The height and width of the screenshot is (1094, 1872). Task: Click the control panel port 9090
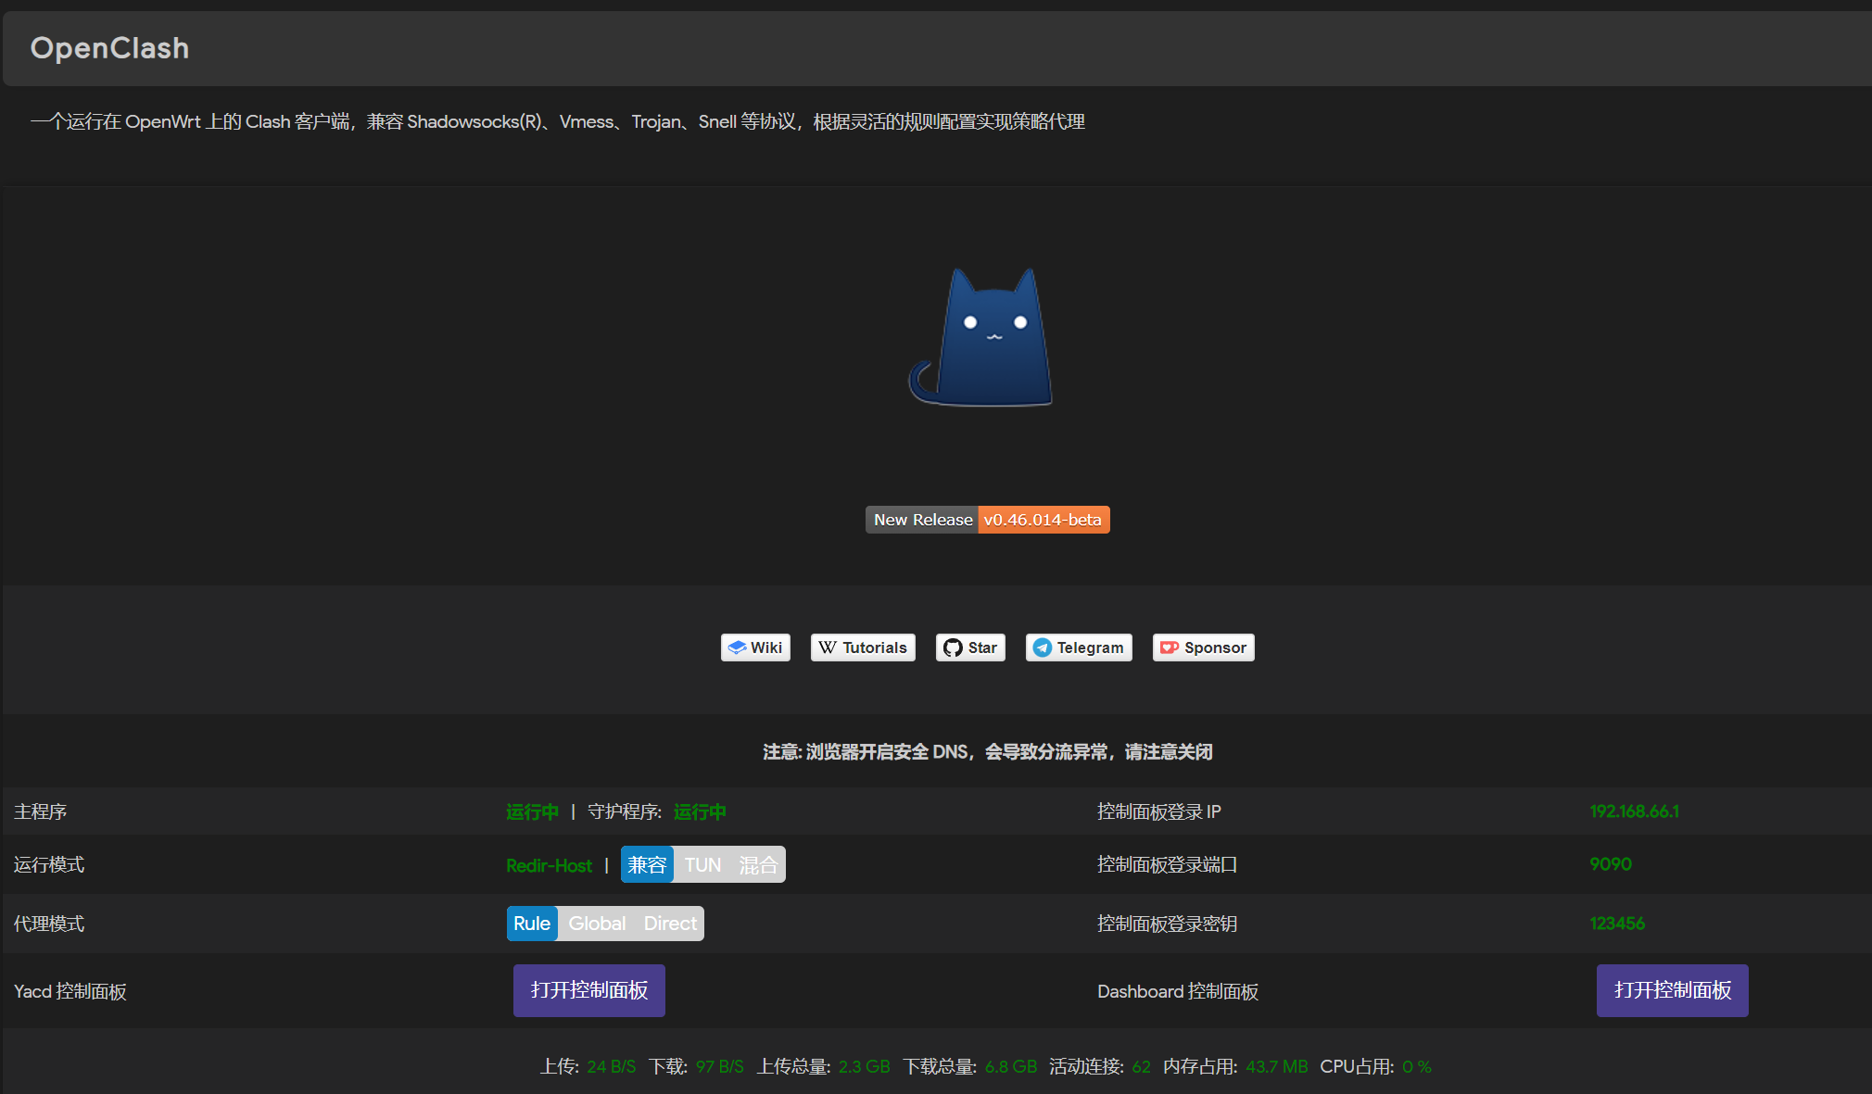(1611, 864)
